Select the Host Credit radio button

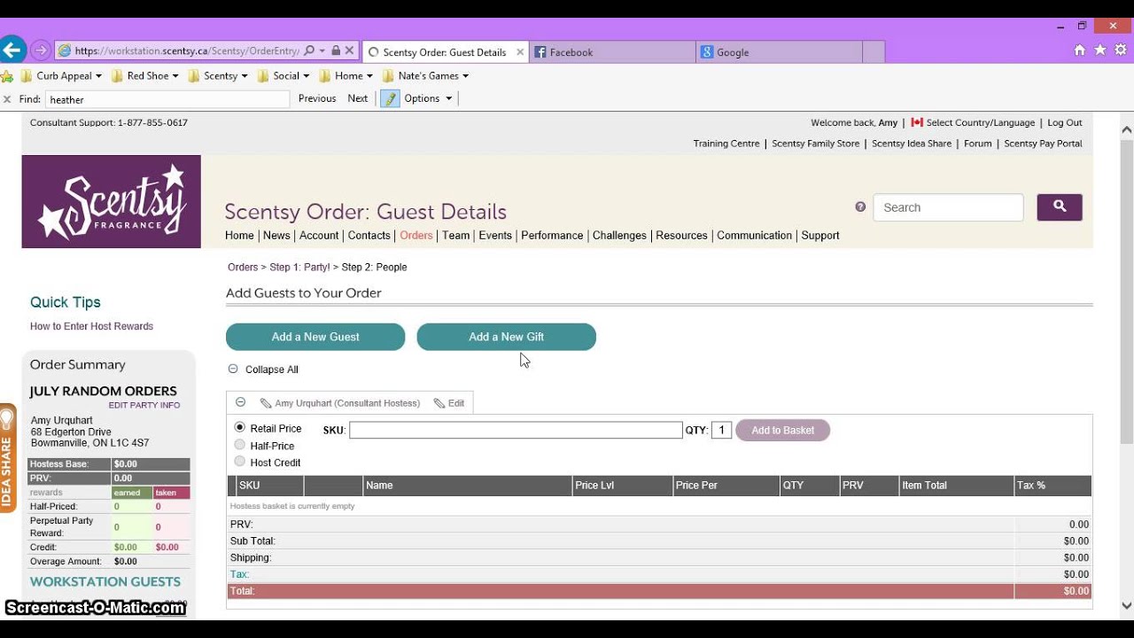coord(240,462)
